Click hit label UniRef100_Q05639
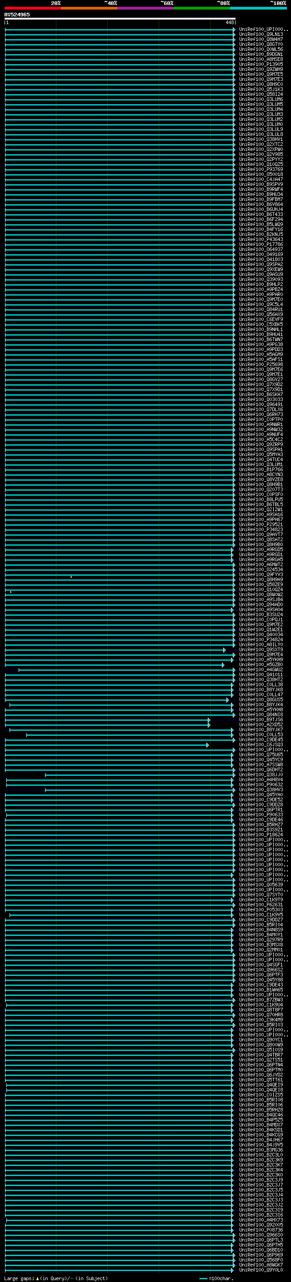Screen dimensions: 291x1282 point(261,885)
